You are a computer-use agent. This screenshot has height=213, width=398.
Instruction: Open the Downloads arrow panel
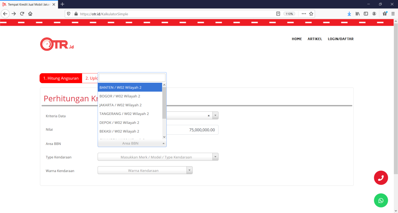[x=349, y=14]
